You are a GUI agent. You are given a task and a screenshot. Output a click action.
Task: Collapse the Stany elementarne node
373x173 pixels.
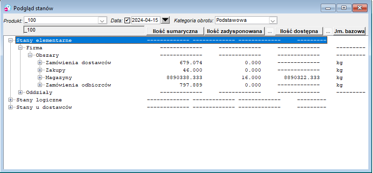coord(10,40)
